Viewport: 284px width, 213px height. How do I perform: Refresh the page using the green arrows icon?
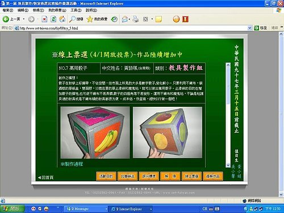[x=53, y=19]
